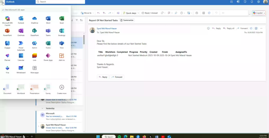The image size is (269, 138).
Task: Open the Planner app
Action: pos(7,57)
